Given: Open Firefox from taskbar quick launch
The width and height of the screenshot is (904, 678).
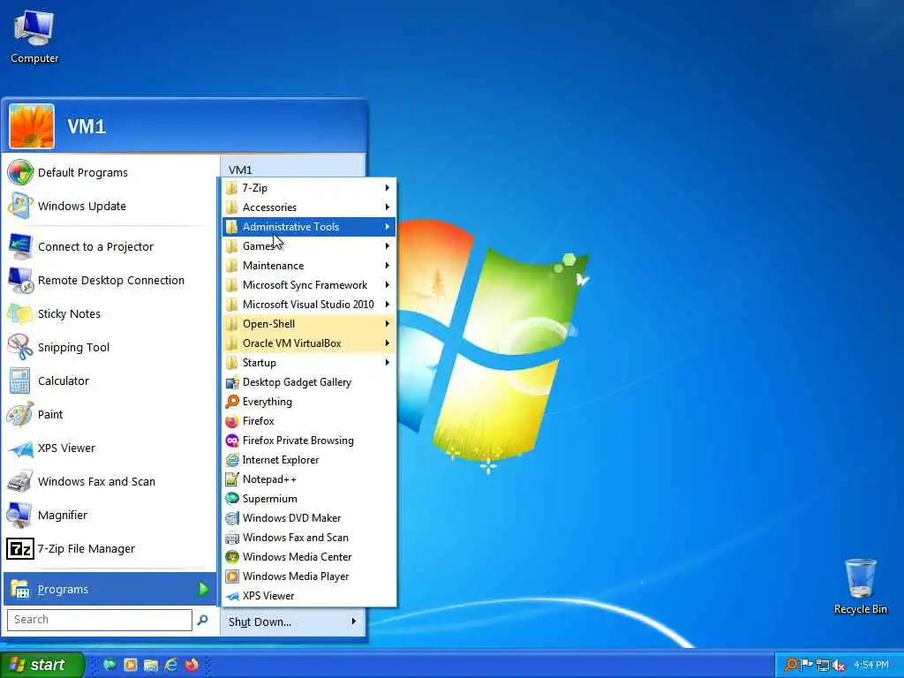Looking at the screenshot, I should 192,665.
